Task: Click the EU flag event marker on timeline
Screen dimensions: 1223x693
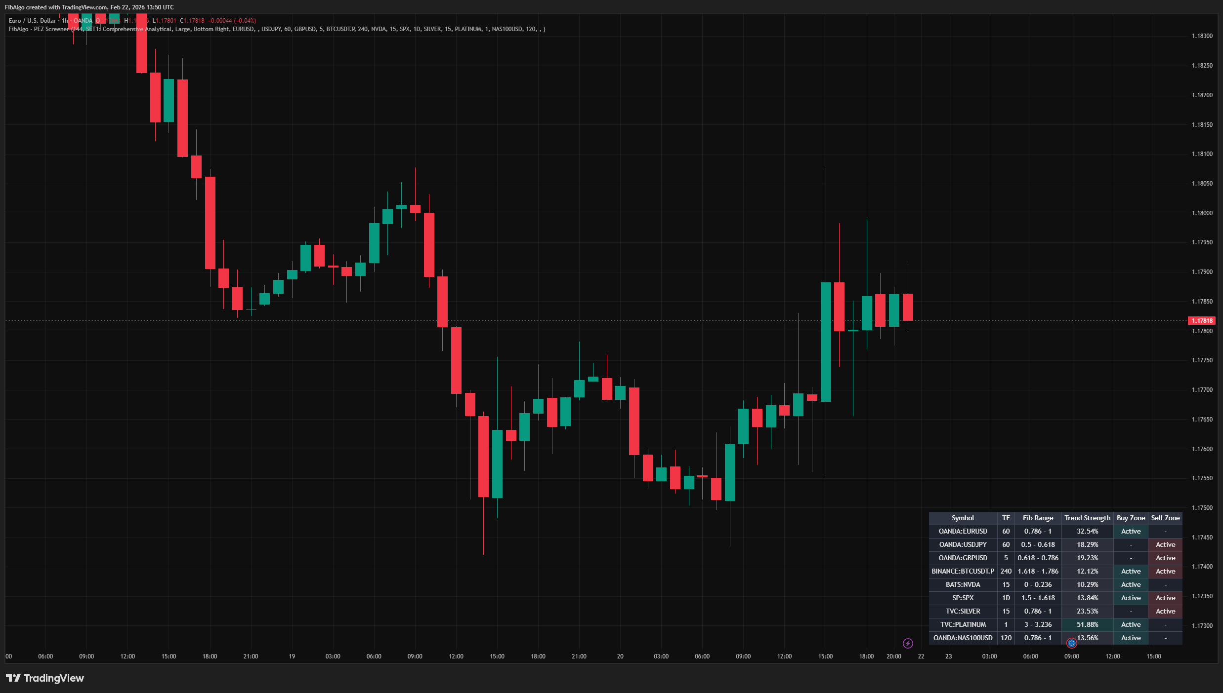Action: point(1071,643)
